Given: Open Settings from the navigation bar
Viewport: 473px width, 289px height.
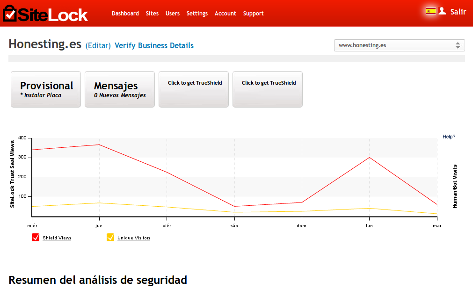Looking at the screenshot, I should [x=197, y=14].
